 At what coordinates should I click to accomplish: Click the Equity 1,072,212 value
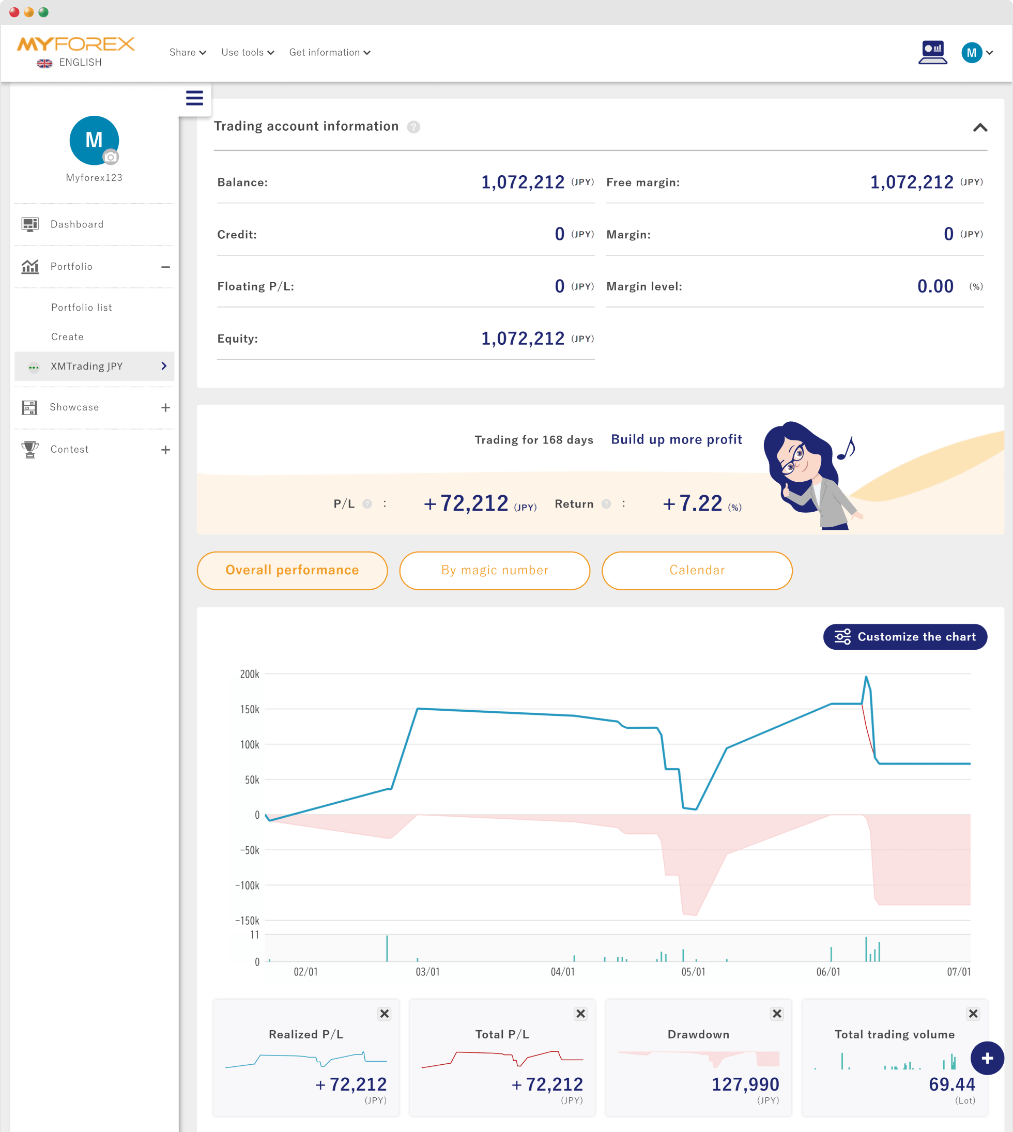(522, 339)
